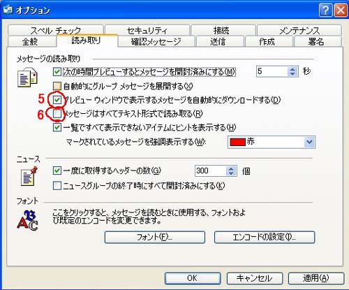The width and height of the screenshot is (349, 290).
Task: Toggle mark all read on newsgroup exit
Action: [x=57, y=186]
